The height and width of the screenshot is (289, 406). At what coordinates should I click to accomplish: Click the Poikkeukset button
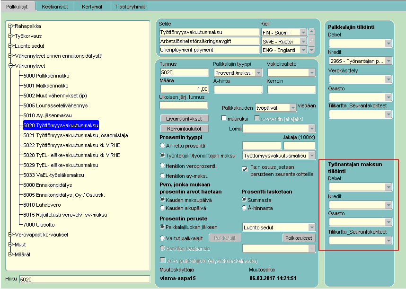pyautogui.click(x=299, y=238)
